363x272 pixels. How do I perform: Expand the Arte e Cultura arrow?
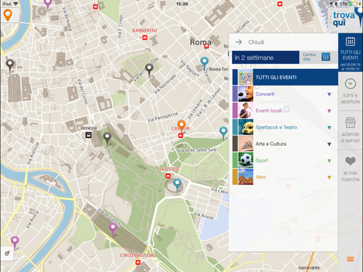tap(329, 145)
